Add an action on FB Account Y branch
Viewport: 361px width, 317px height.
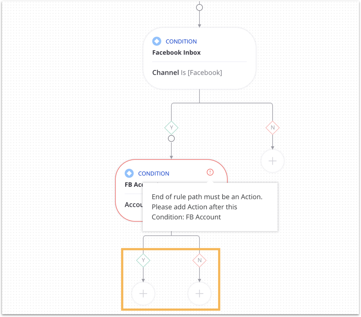click(x=143, y=293)
